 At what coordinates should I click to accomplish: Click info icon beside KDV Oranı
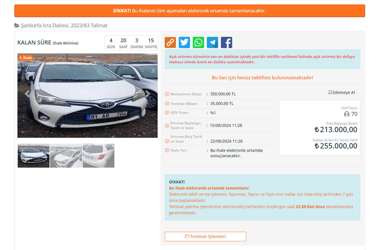pyautogui.click(x=167, y=113)
